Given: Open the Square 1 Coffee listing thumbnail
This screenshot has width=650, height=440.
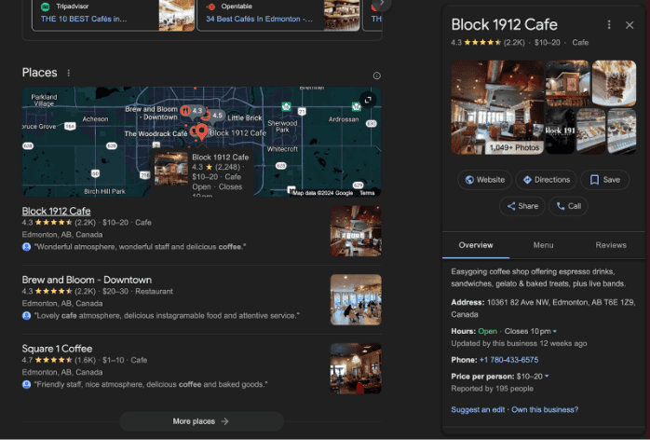Looking at the screenshot, I should (356, 368).
